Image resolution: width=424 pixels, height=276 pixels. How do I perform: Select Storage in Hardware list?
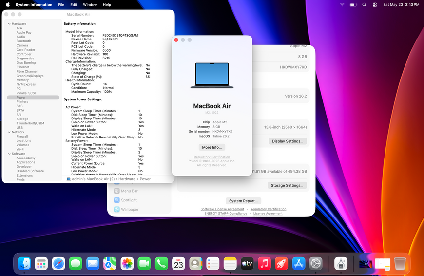click(x=22, y=119)
